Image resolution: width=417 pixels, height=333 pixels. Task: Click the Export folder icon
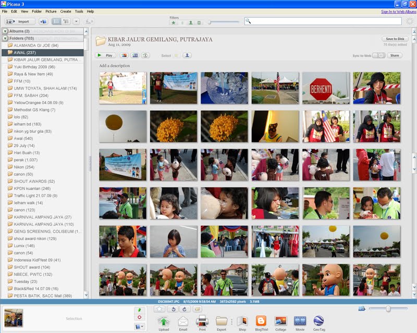[x=221, y=322]
